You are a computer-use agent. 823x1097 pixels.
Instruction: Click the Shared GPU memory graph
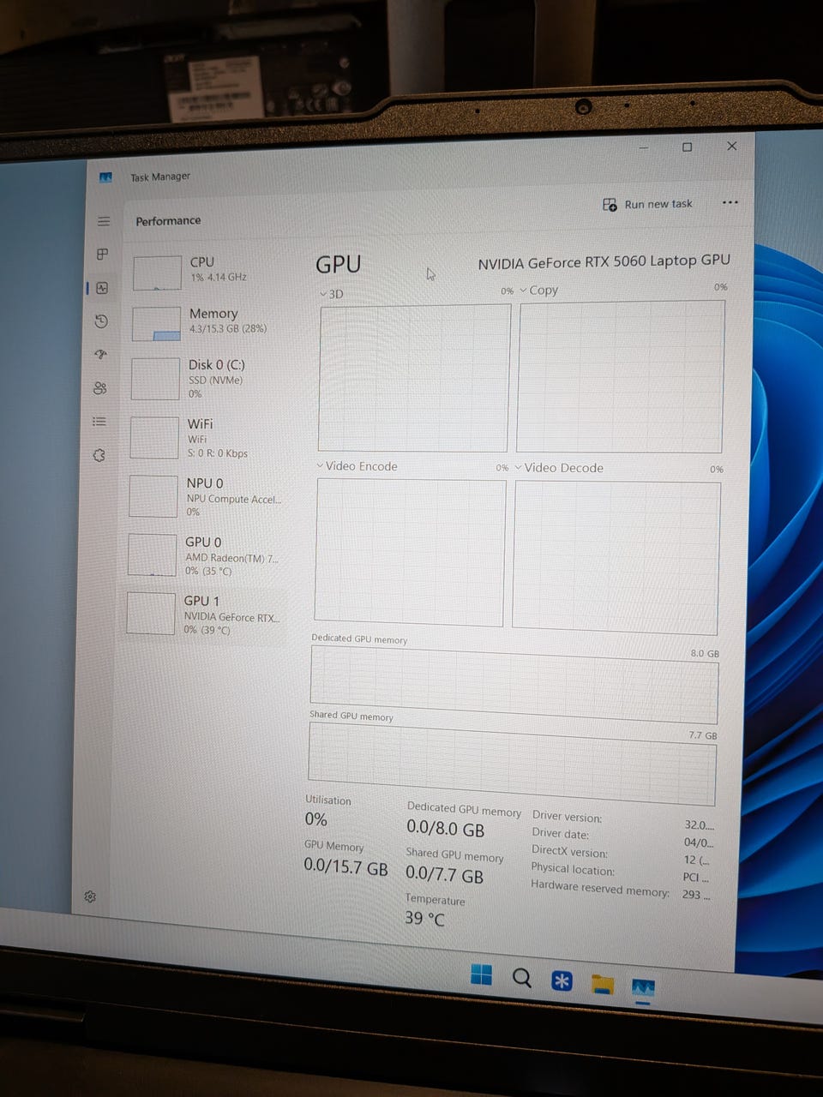click(x=512, y=764)
